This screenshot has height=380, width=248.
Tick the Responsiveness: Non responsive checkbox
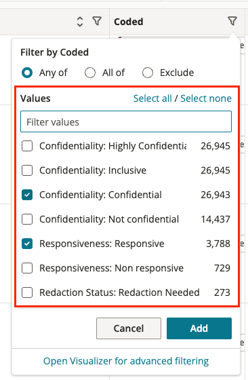(27, 268)
